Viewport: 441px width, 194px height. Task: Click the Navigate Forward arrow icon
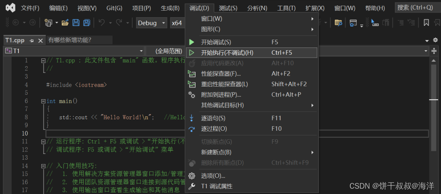tap(33, 22)
